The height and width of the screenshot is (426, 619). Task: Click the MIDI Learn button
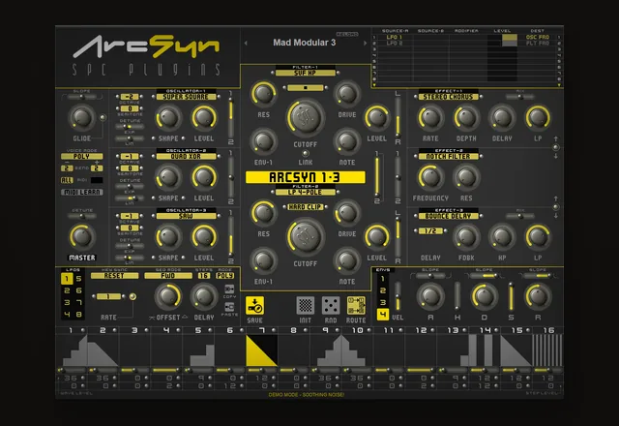(81, 192)
